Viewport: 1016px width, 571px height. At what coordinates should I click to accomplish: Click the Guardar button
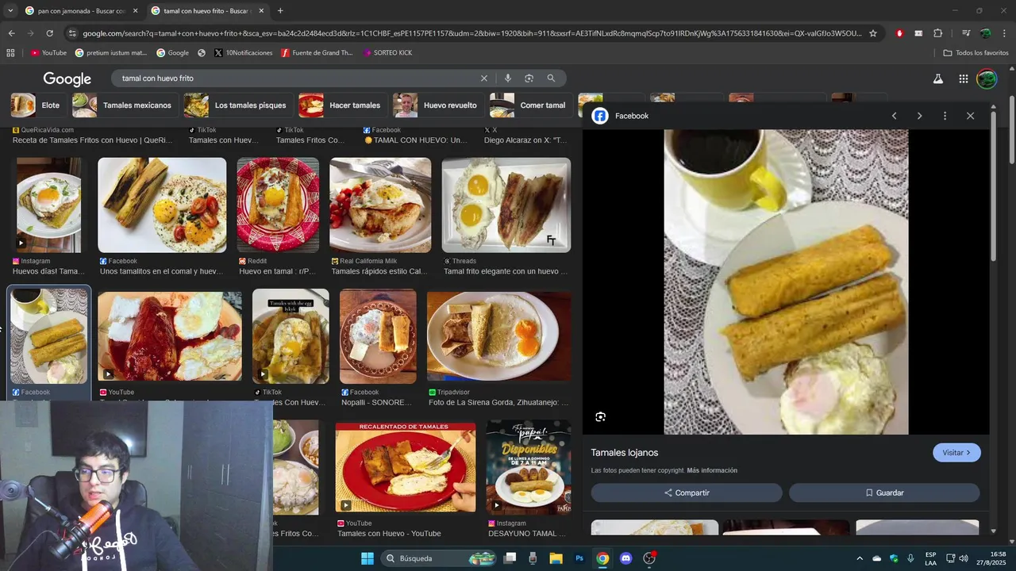coord(884,493)
